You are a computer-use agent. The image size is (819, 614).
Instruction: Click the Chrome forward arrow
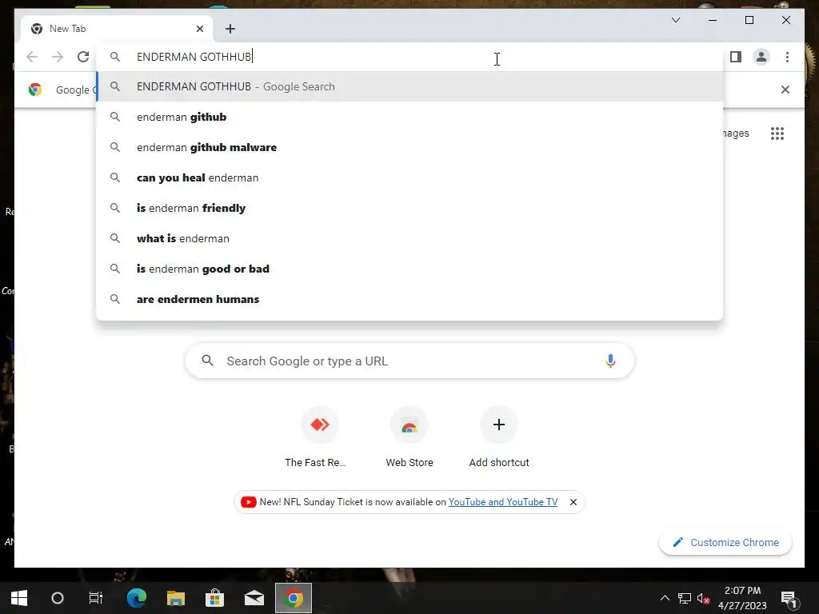(58, 57)
